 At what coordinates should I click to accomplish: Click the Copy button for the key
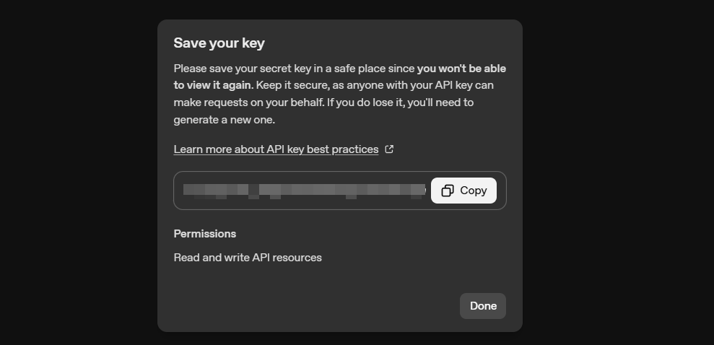point(463,191)
